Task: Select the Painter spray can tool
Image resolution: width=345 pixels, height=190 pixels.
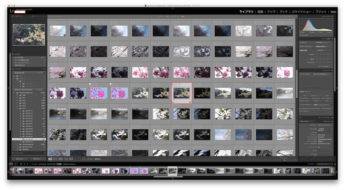Action: click(x=78, y=159)
